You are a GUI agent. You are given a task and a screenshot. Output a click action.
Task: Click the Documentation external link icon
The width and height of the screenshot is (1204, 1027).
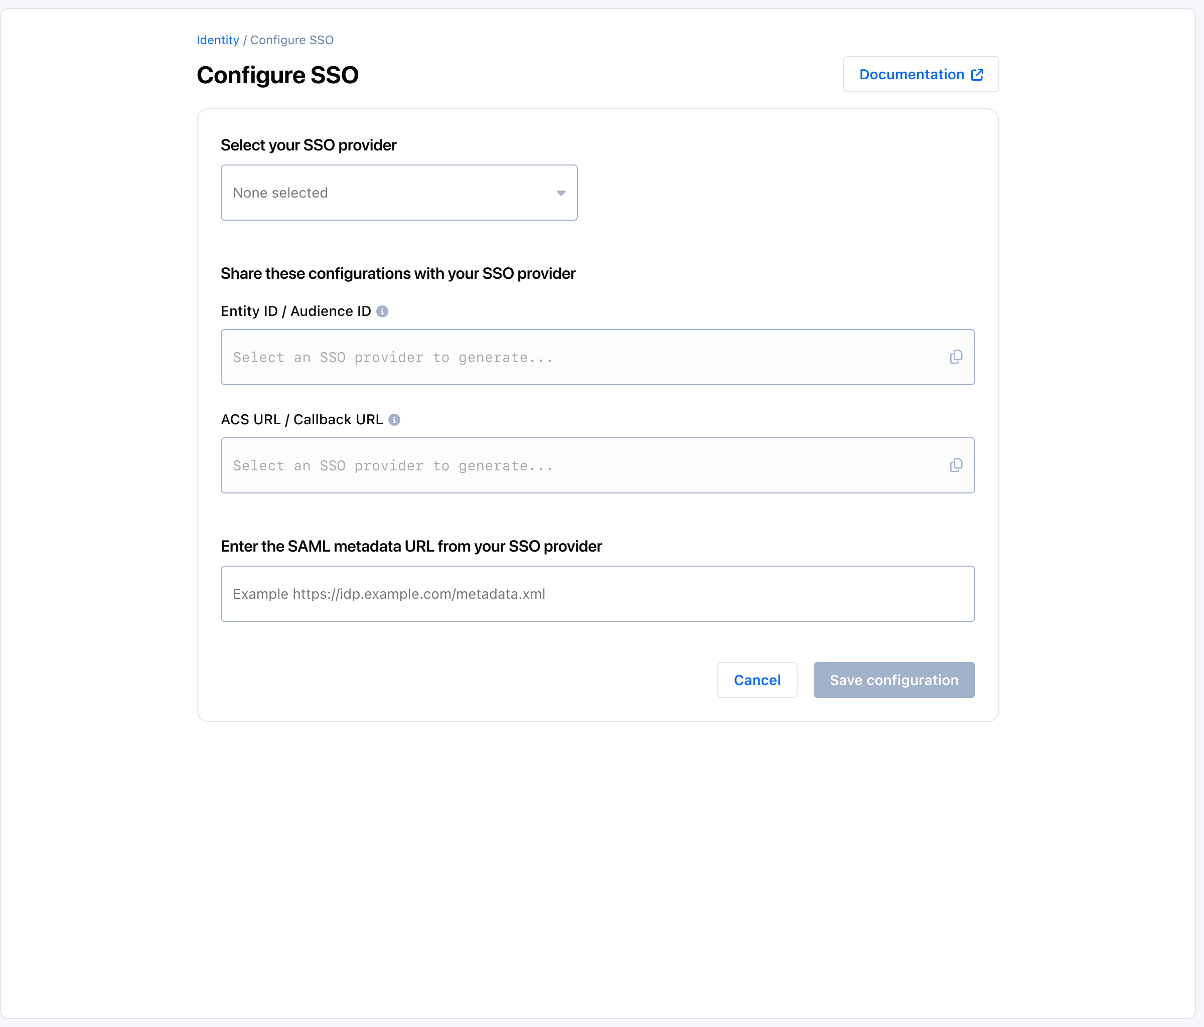(x=977, y=74)
